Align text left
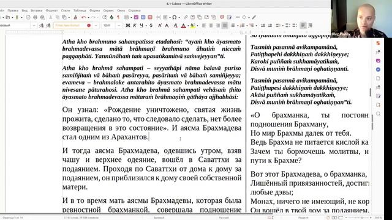 click(204, 26)
